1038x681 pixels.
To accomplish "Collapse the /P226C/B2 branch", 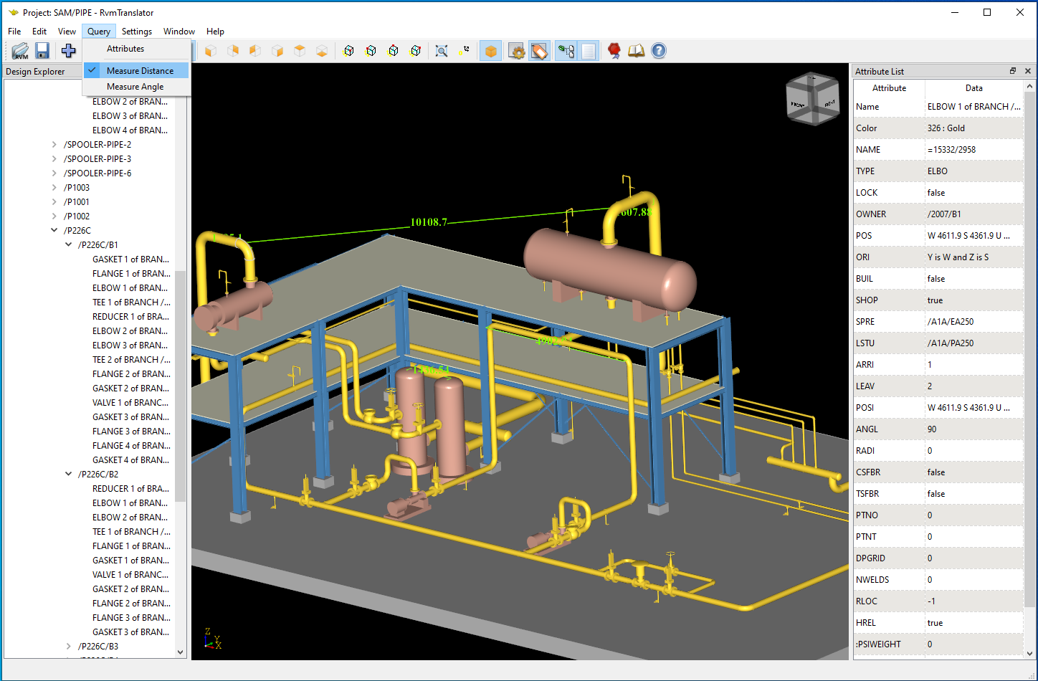I will (69, 475).
